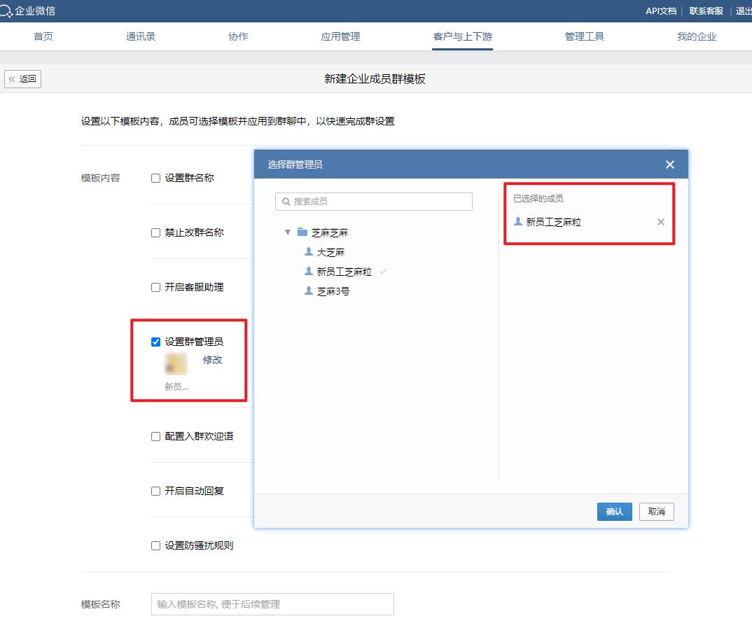
Task: Select the person icon beside 芝麻3号
Action: click(x=309, y=291)
